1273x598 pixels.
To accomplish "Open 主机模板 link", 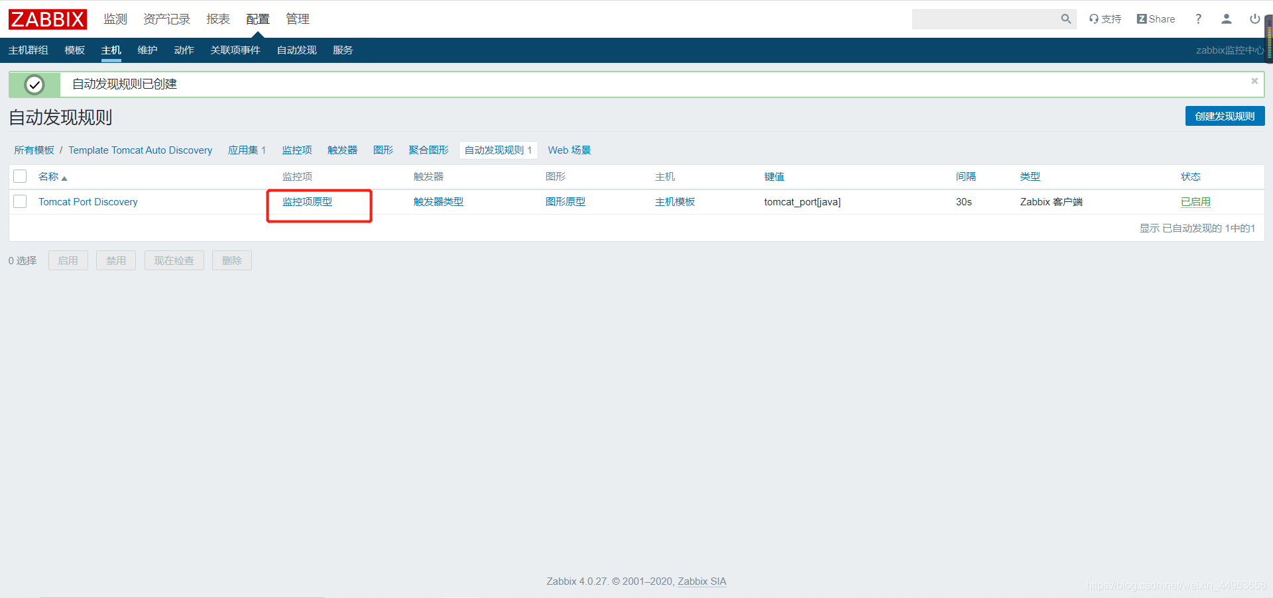I will (x=675, y=202).
